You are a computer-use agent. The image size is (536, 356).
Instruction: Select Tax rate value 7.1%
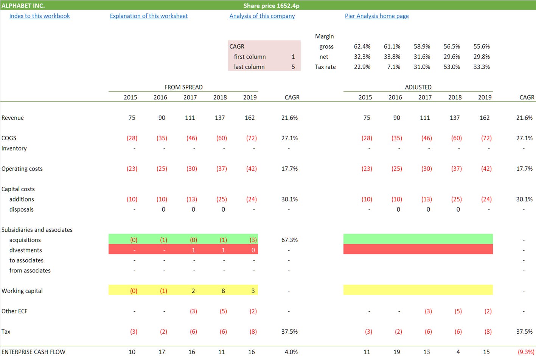click(x=393, y=67)
